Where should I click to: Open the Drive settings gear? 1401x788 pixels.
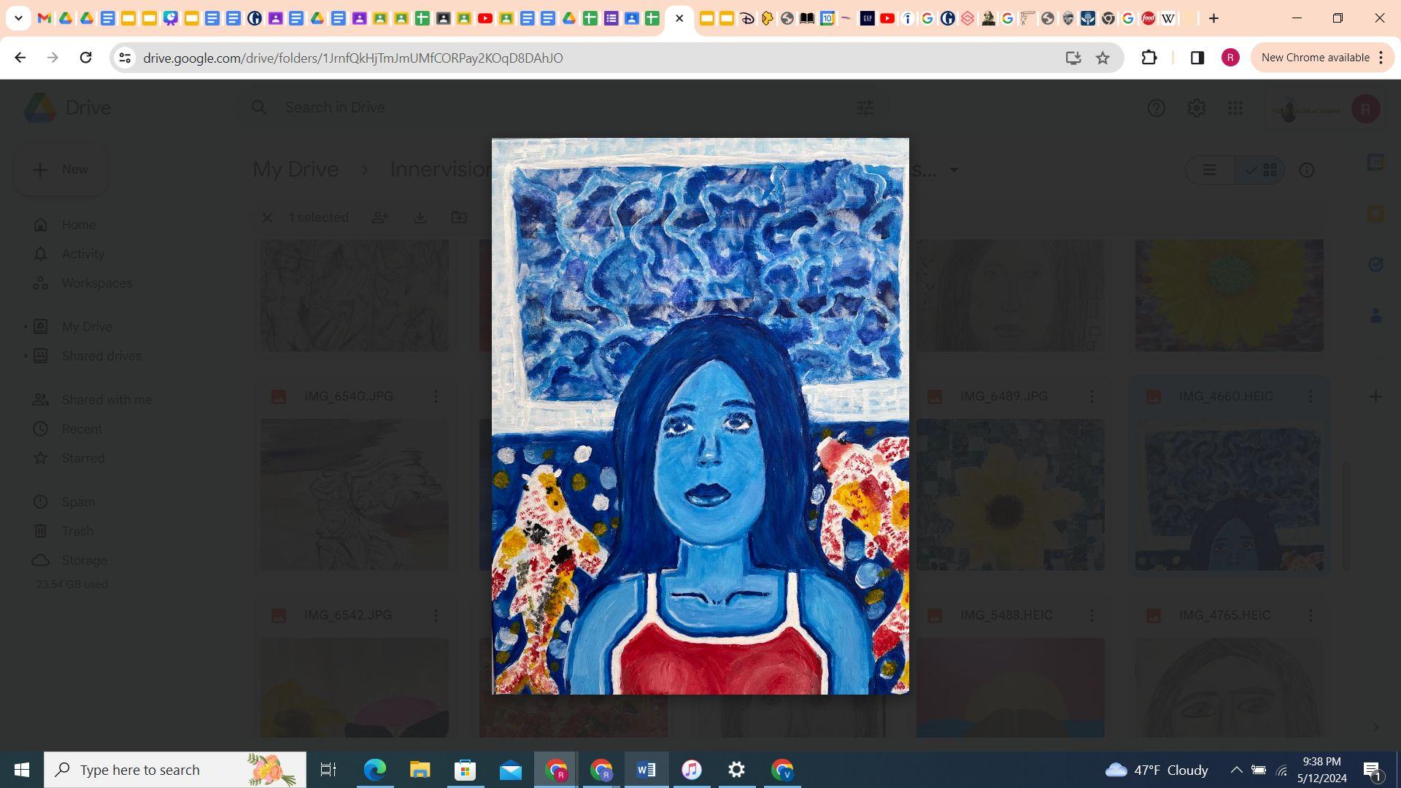[1196, 108]
